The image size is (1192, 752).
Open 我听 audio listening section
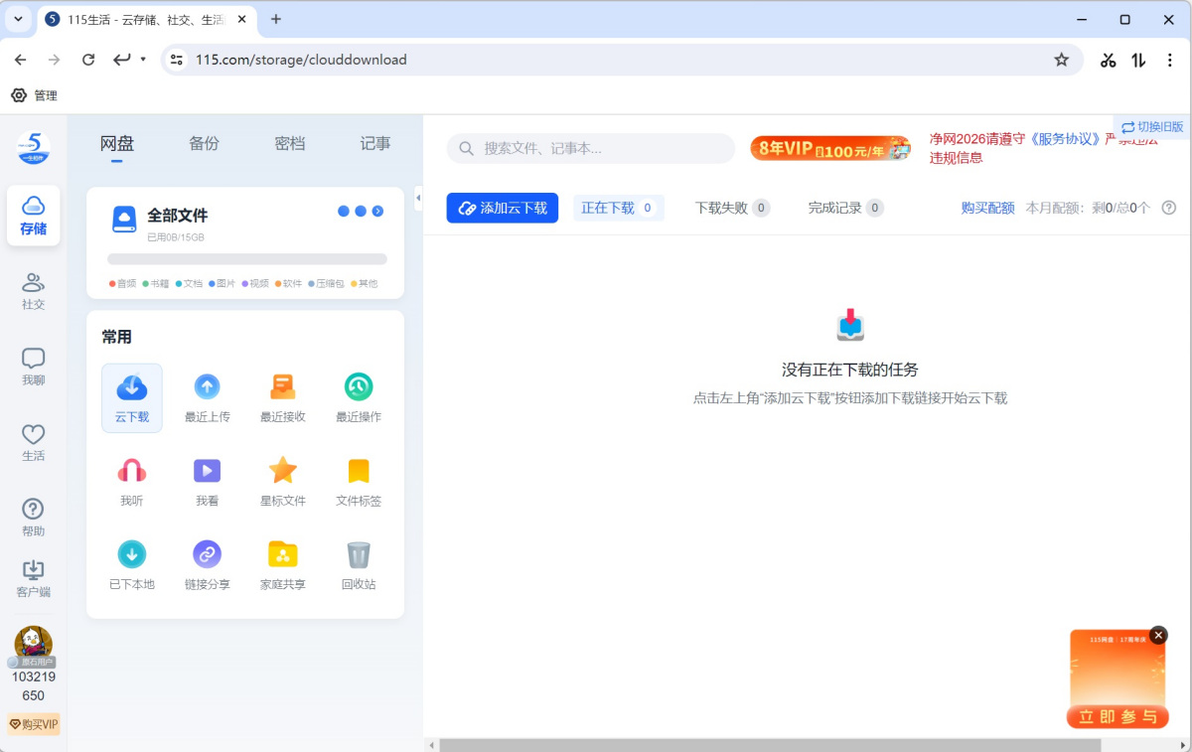[x=131, y=473]
